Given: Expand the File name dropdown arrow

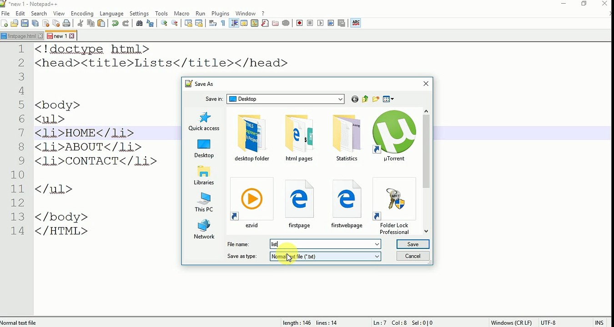Looking at the screenshot, I should 377,244.
